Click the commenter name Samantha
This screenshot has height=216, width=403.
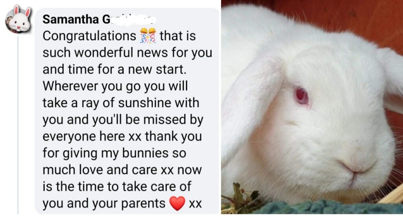71,20
